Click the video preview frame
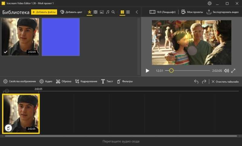Screen dimensions: 242x146 191,43
